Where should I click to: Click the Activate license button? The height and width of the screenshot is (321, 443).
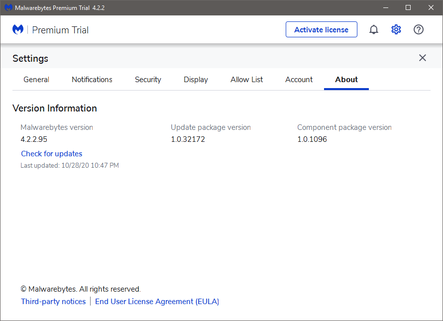321,29
